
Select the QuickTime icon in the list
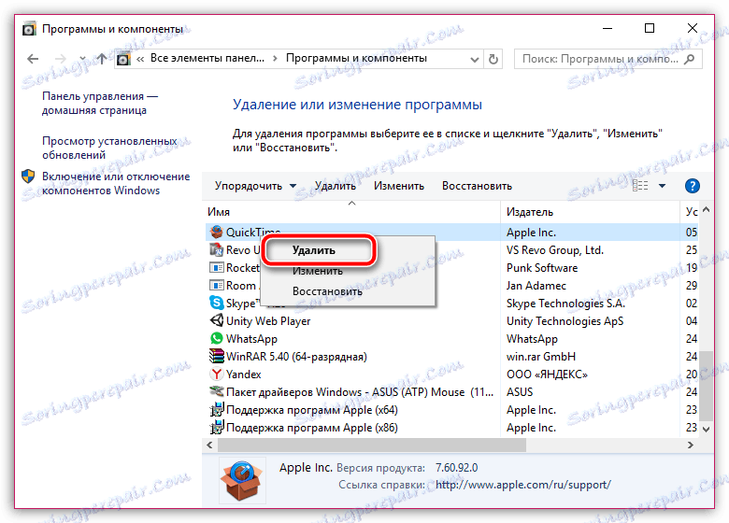[217, 232]
